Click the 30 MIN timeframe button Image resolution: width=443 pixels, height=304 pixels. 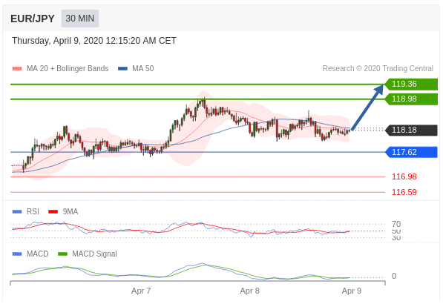(80, 19)
